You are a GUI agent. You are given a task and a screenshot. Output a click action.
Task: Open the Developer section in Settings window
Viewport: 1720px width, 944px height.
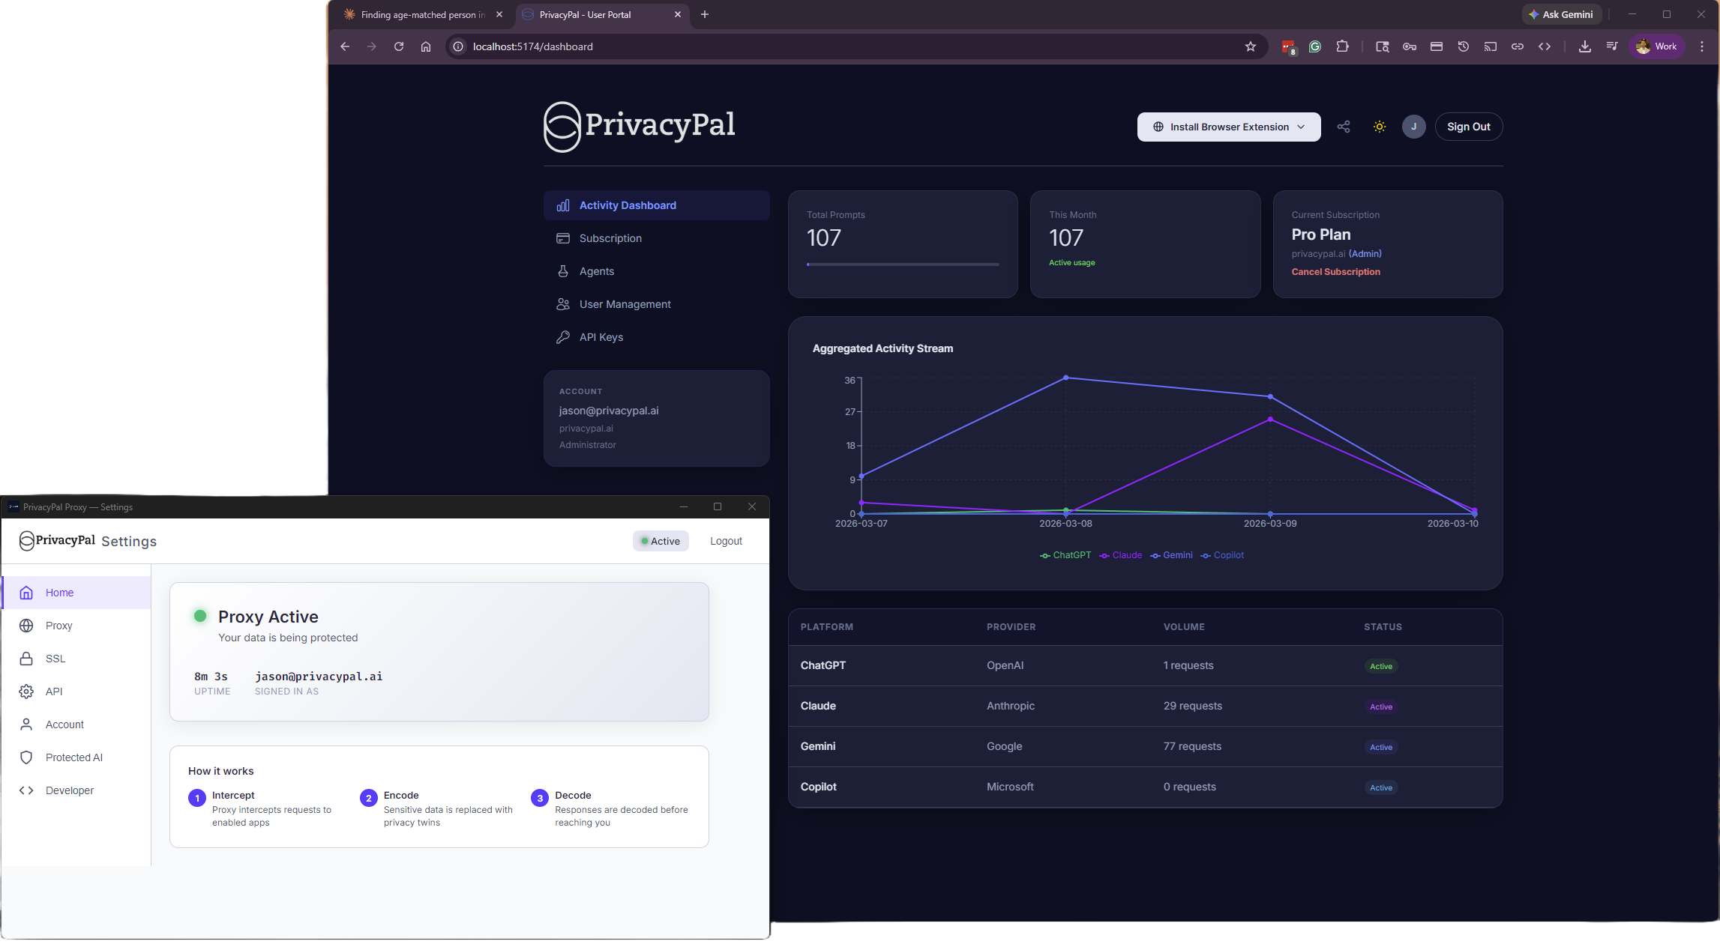tap(76, 790)
